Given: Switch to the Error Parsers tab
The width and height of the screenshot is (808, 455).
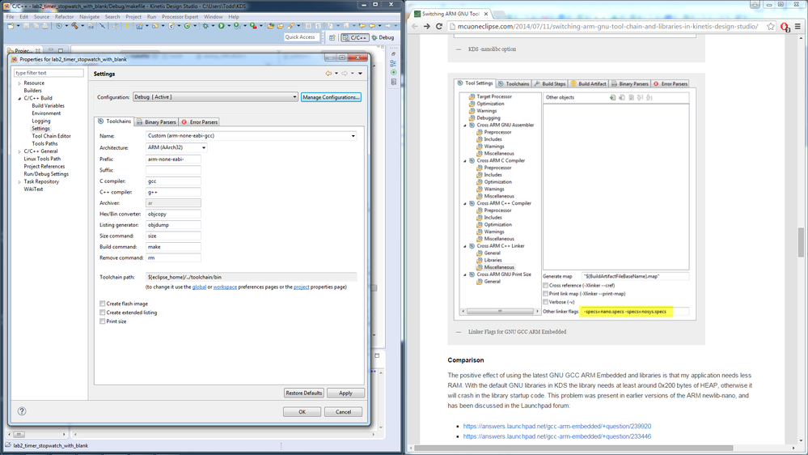Looking at the screenshot, I should (x=200, y=122).
